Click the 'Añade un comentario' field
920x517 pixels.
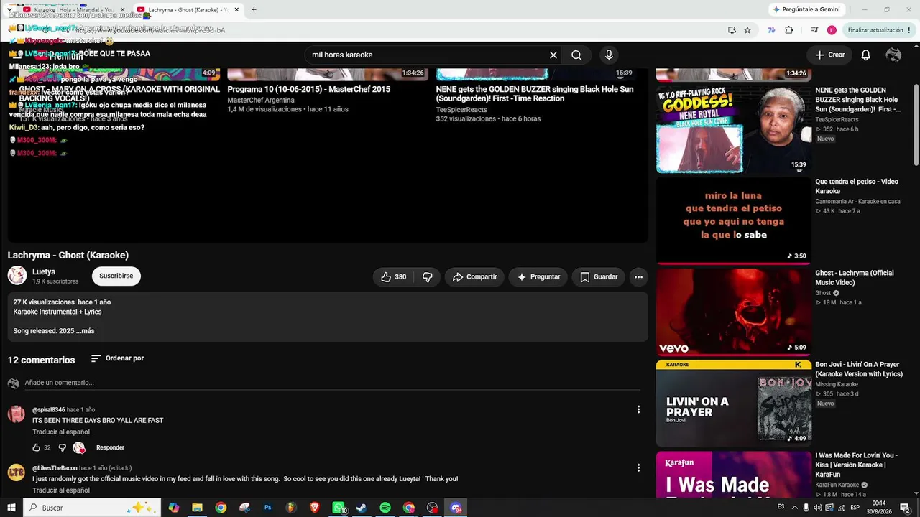click(332, 383)
